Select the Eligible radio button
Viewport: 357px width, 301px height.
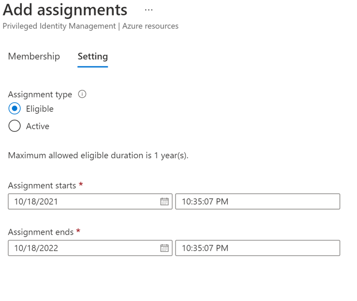click(x=14, y=109)
